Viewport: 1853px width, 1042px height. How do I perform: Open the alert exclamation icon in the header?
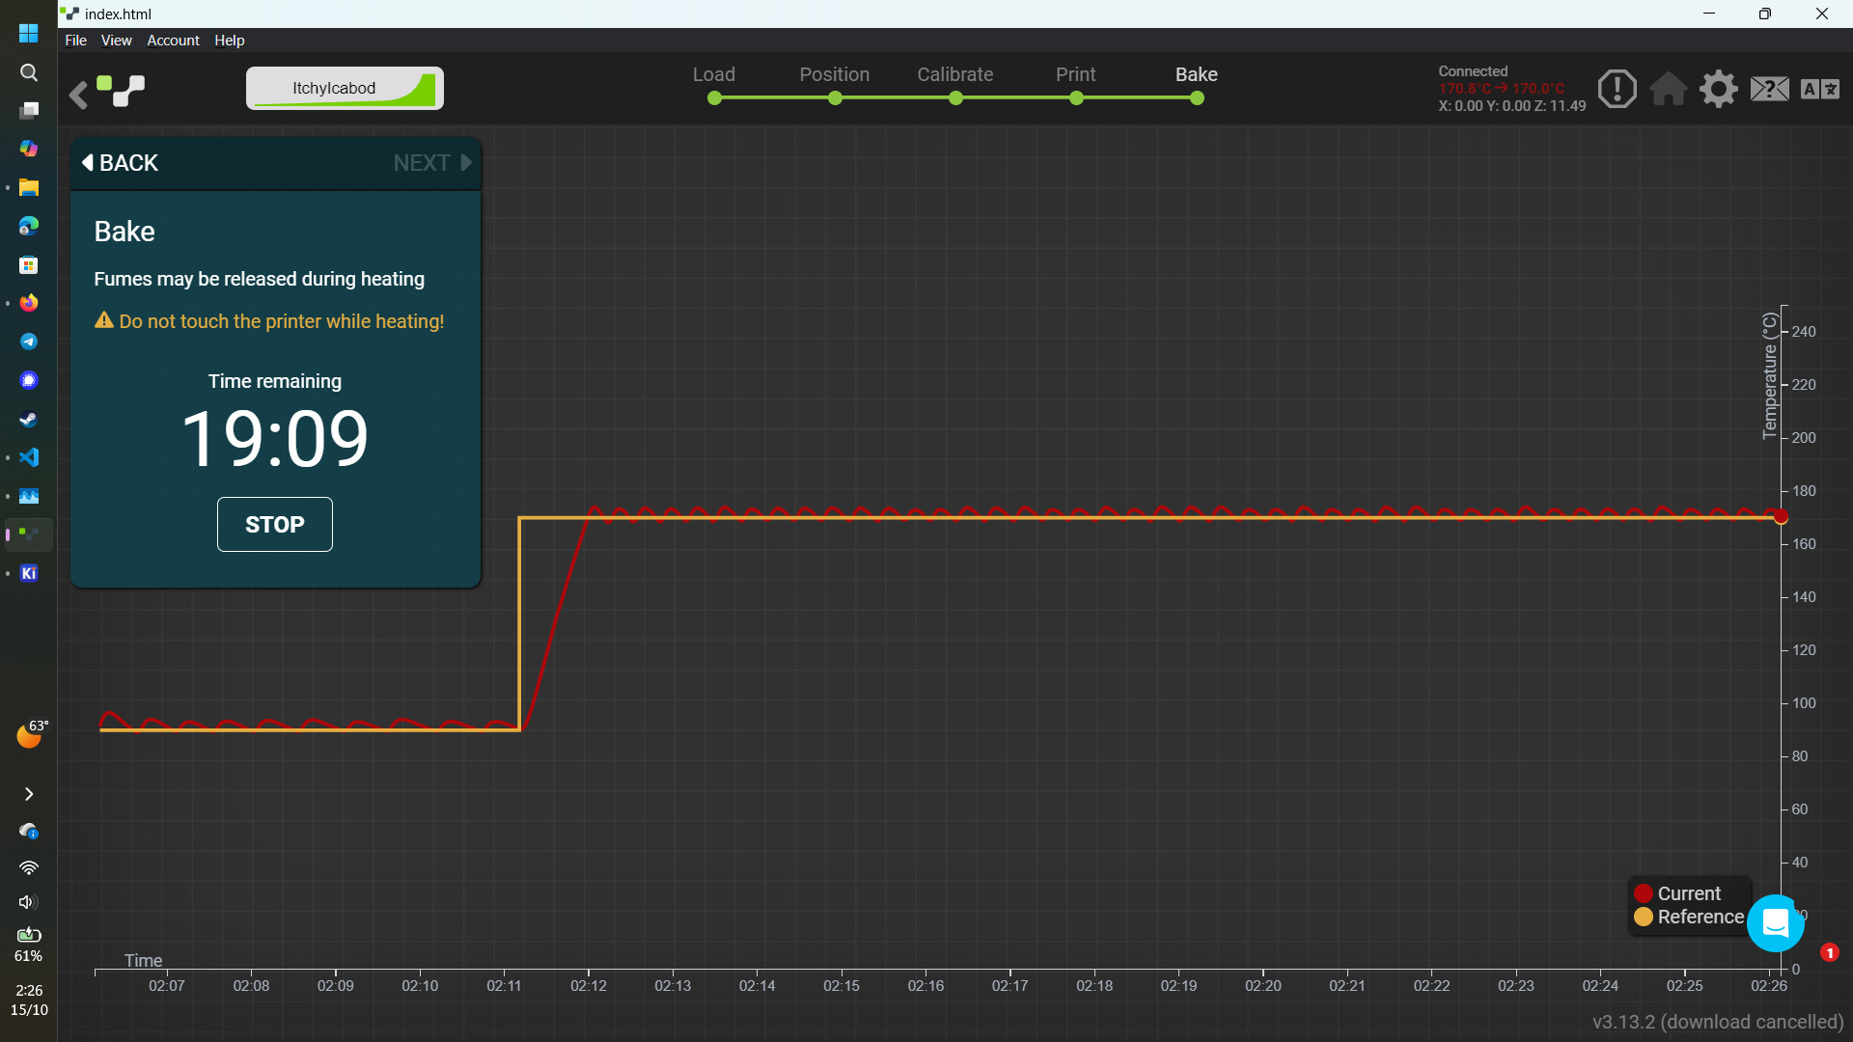(1617, 89)
